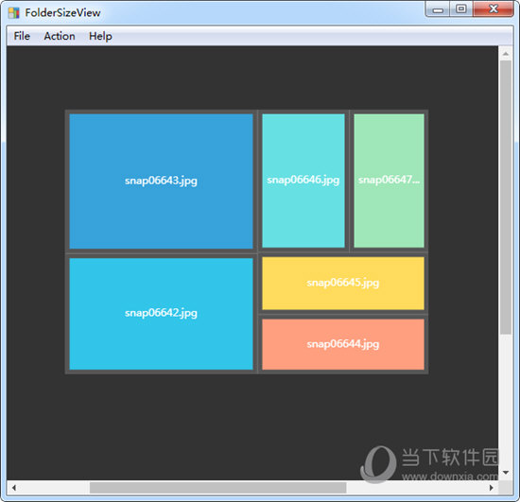Click the FolderSizeView app icon in title bar
The width and height of the screenshot is (520, 502).
[x=14, y=12]
